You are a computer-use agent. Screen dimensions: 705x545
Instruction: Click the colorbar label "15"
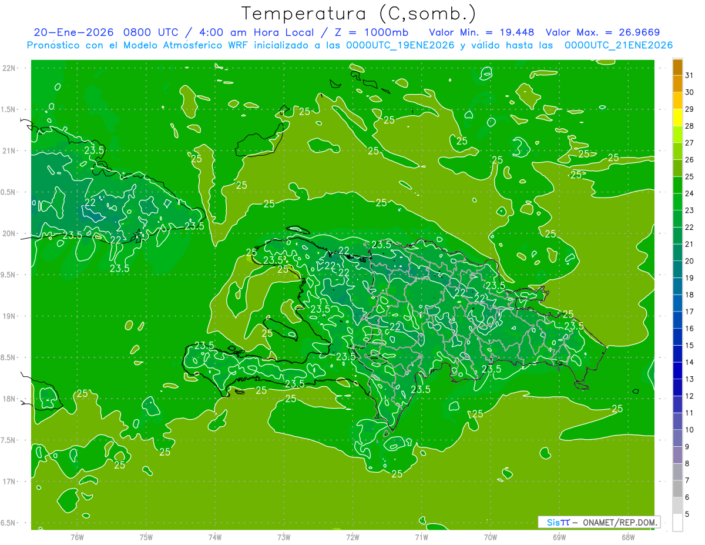690,345
